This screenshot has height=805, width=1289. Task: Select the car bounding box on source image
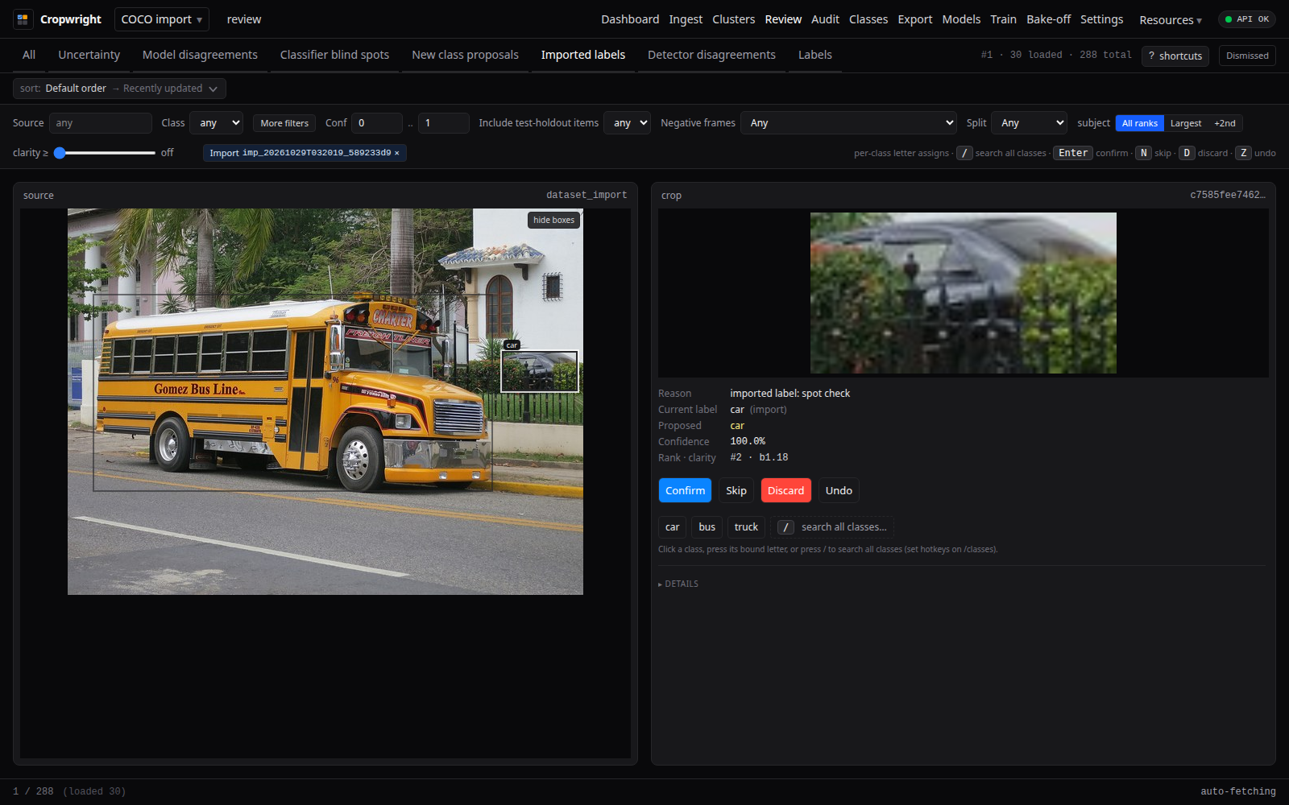539,371
